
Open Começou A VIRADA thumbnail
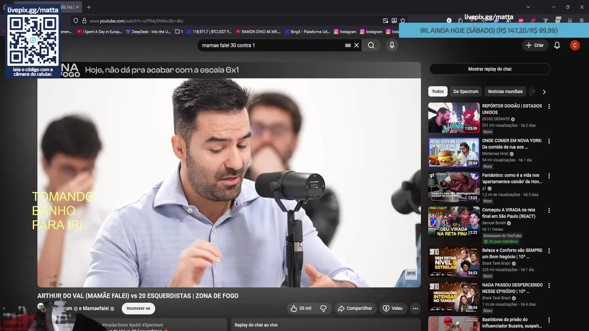pos(454,222)
